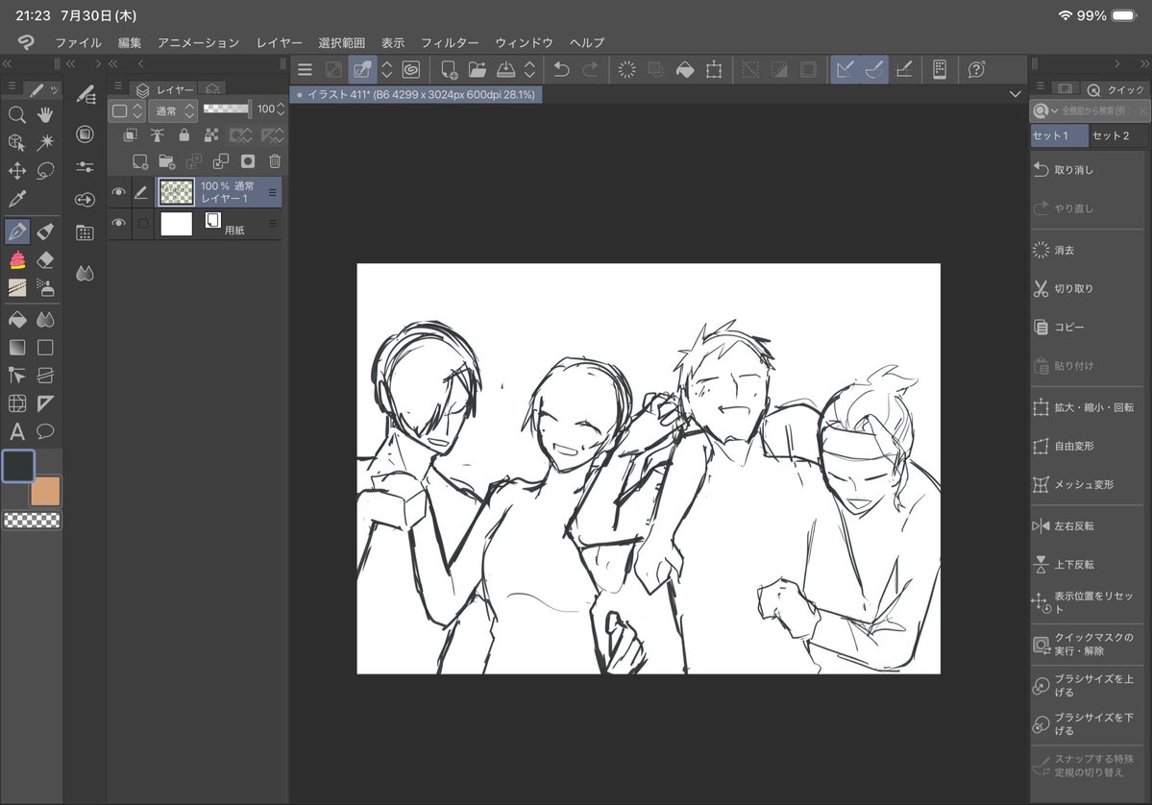Click the Scale/Rotate transform icon in command bar
The height and width of the screenshot is (805, 1152).
[x=714, y=70]
